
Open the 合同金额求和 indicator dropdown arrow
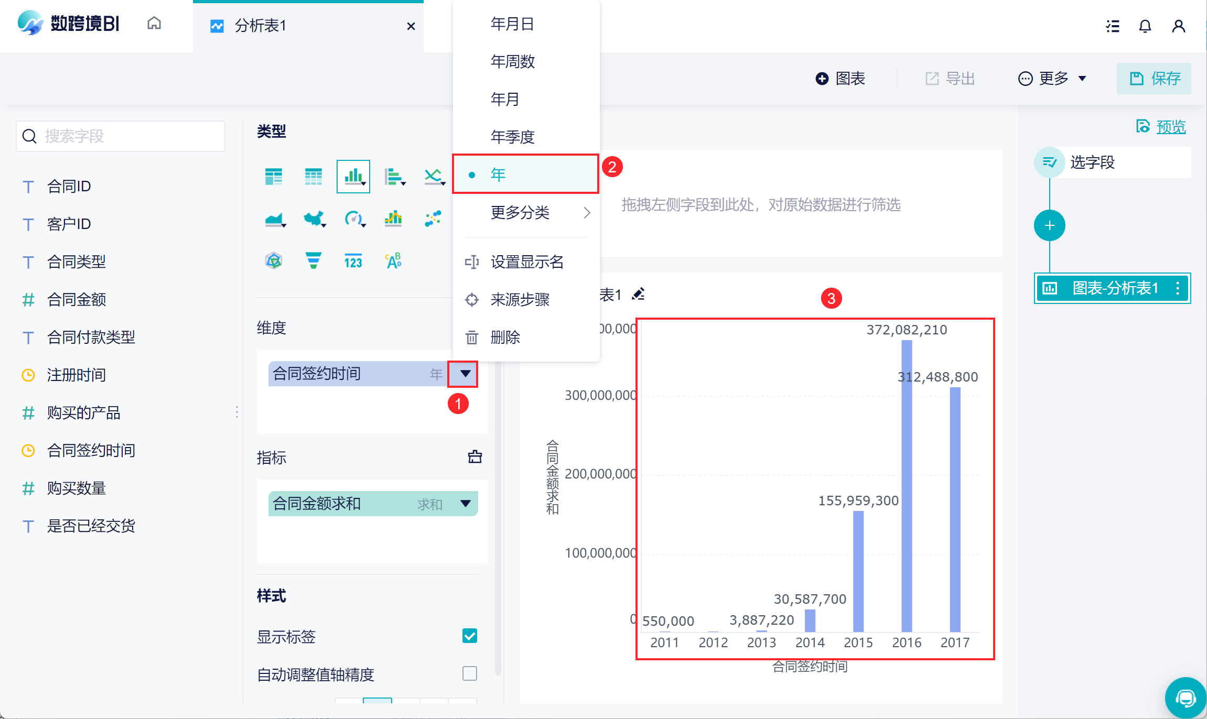point(465,504)
